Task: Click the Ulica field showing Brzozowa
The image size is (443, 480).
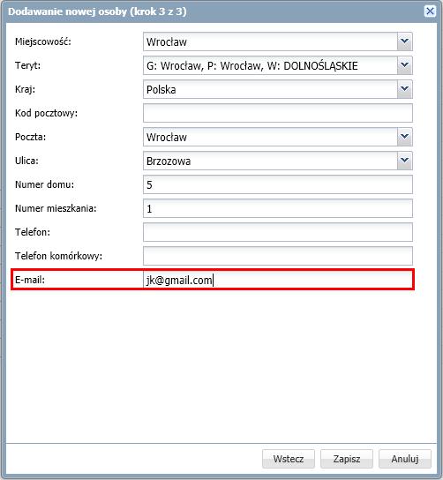Action: (270, 161)
